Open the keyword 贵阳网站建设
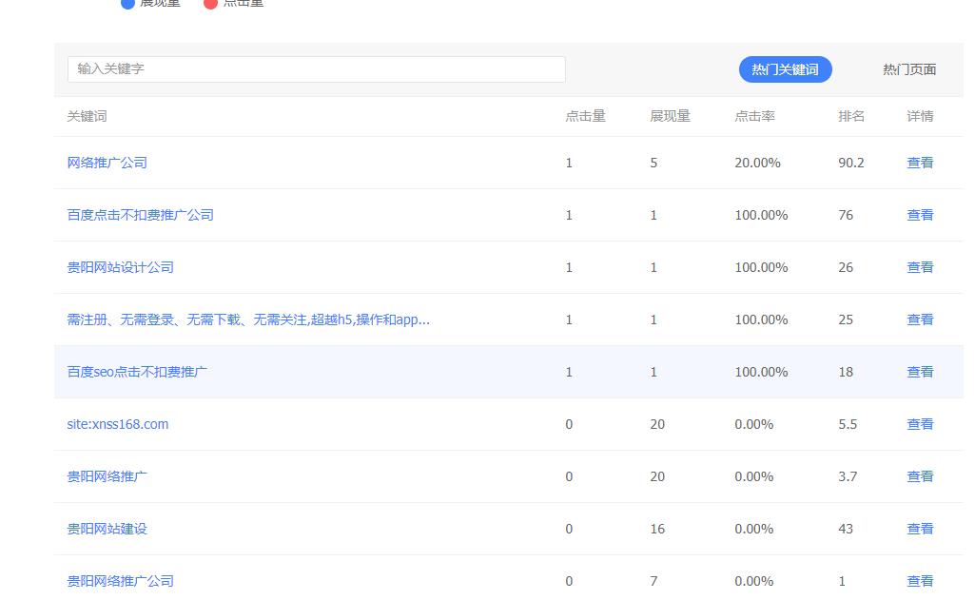Screen dimensions: 975x600 [x=107, y=529]
